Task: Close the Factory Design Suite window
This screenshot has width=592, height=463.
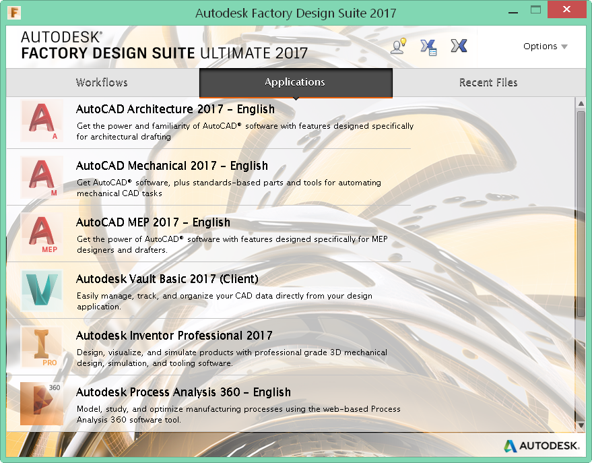Action: click(566, 9)
